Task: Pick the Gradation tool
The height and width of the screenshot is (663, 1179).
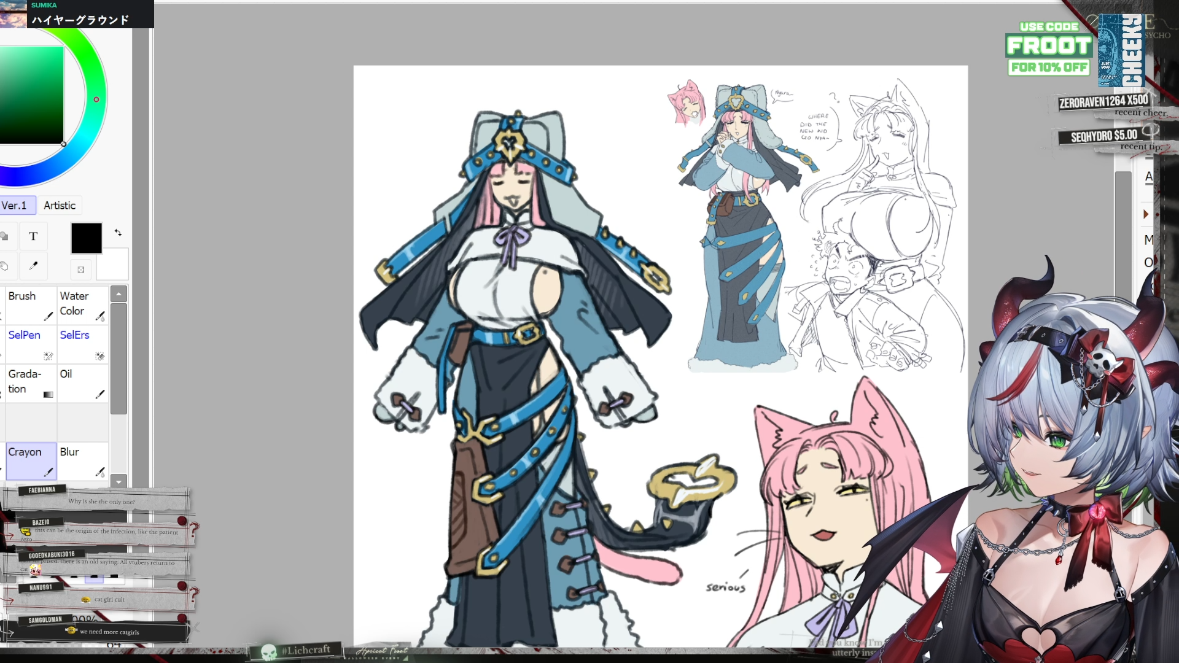Action: tap(30, 382)
